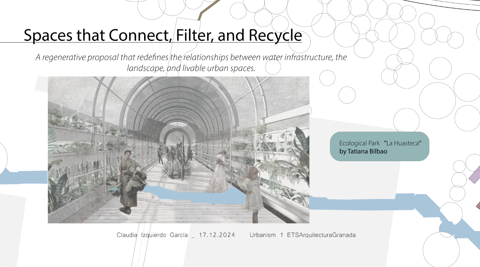The height and width of the screenshot is (267, 480).
Task: Select the italic subtitle about regenerative proposal
Action: click(191, 62)
